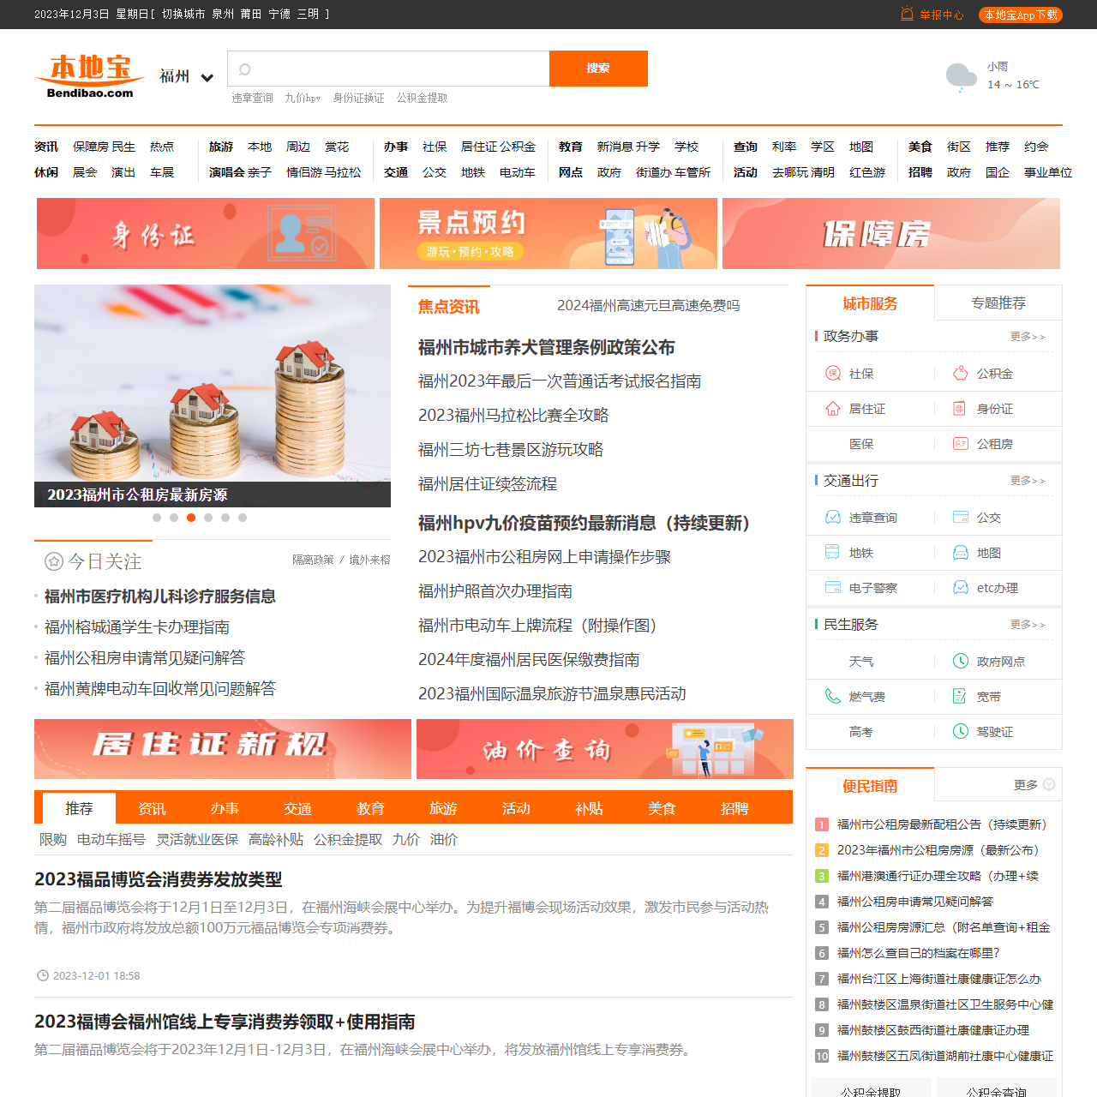Click 切换城市 in the top bar
The width and height of the screenshot is (1097, 1097).
pyautogui.click(x=183, y=15)
